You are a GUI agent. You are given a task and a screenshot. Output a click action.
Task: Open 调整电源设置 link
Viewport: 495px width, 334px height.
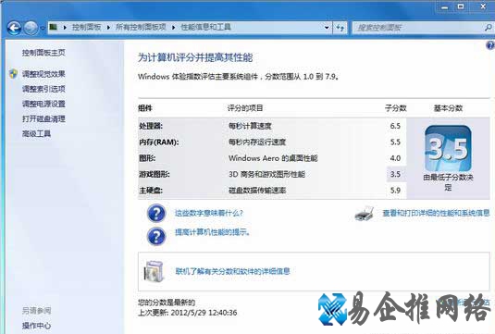(43, 104)
